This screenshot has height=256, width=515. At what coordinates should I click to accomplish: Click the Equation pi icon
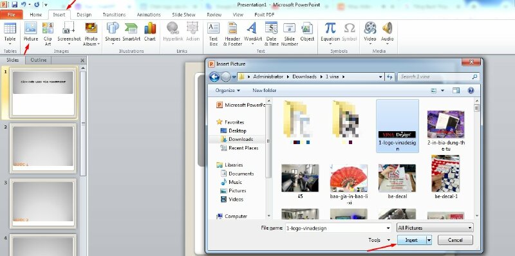point(330,28)
